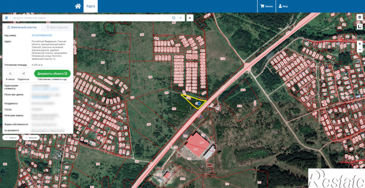
Task: Select the Земельный участок tab
Action: pos(22,27)
